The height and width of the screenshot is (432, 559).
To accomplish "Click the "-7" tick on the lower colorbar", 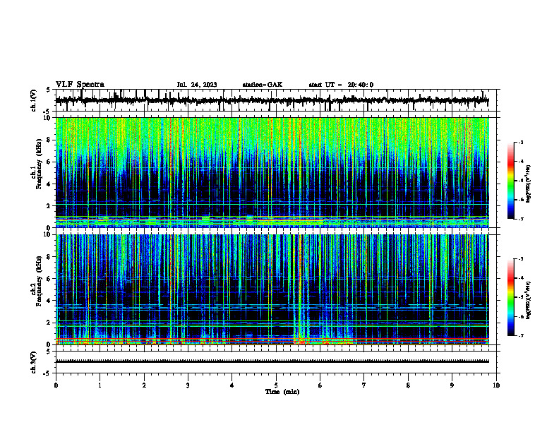I will (521, 336).
